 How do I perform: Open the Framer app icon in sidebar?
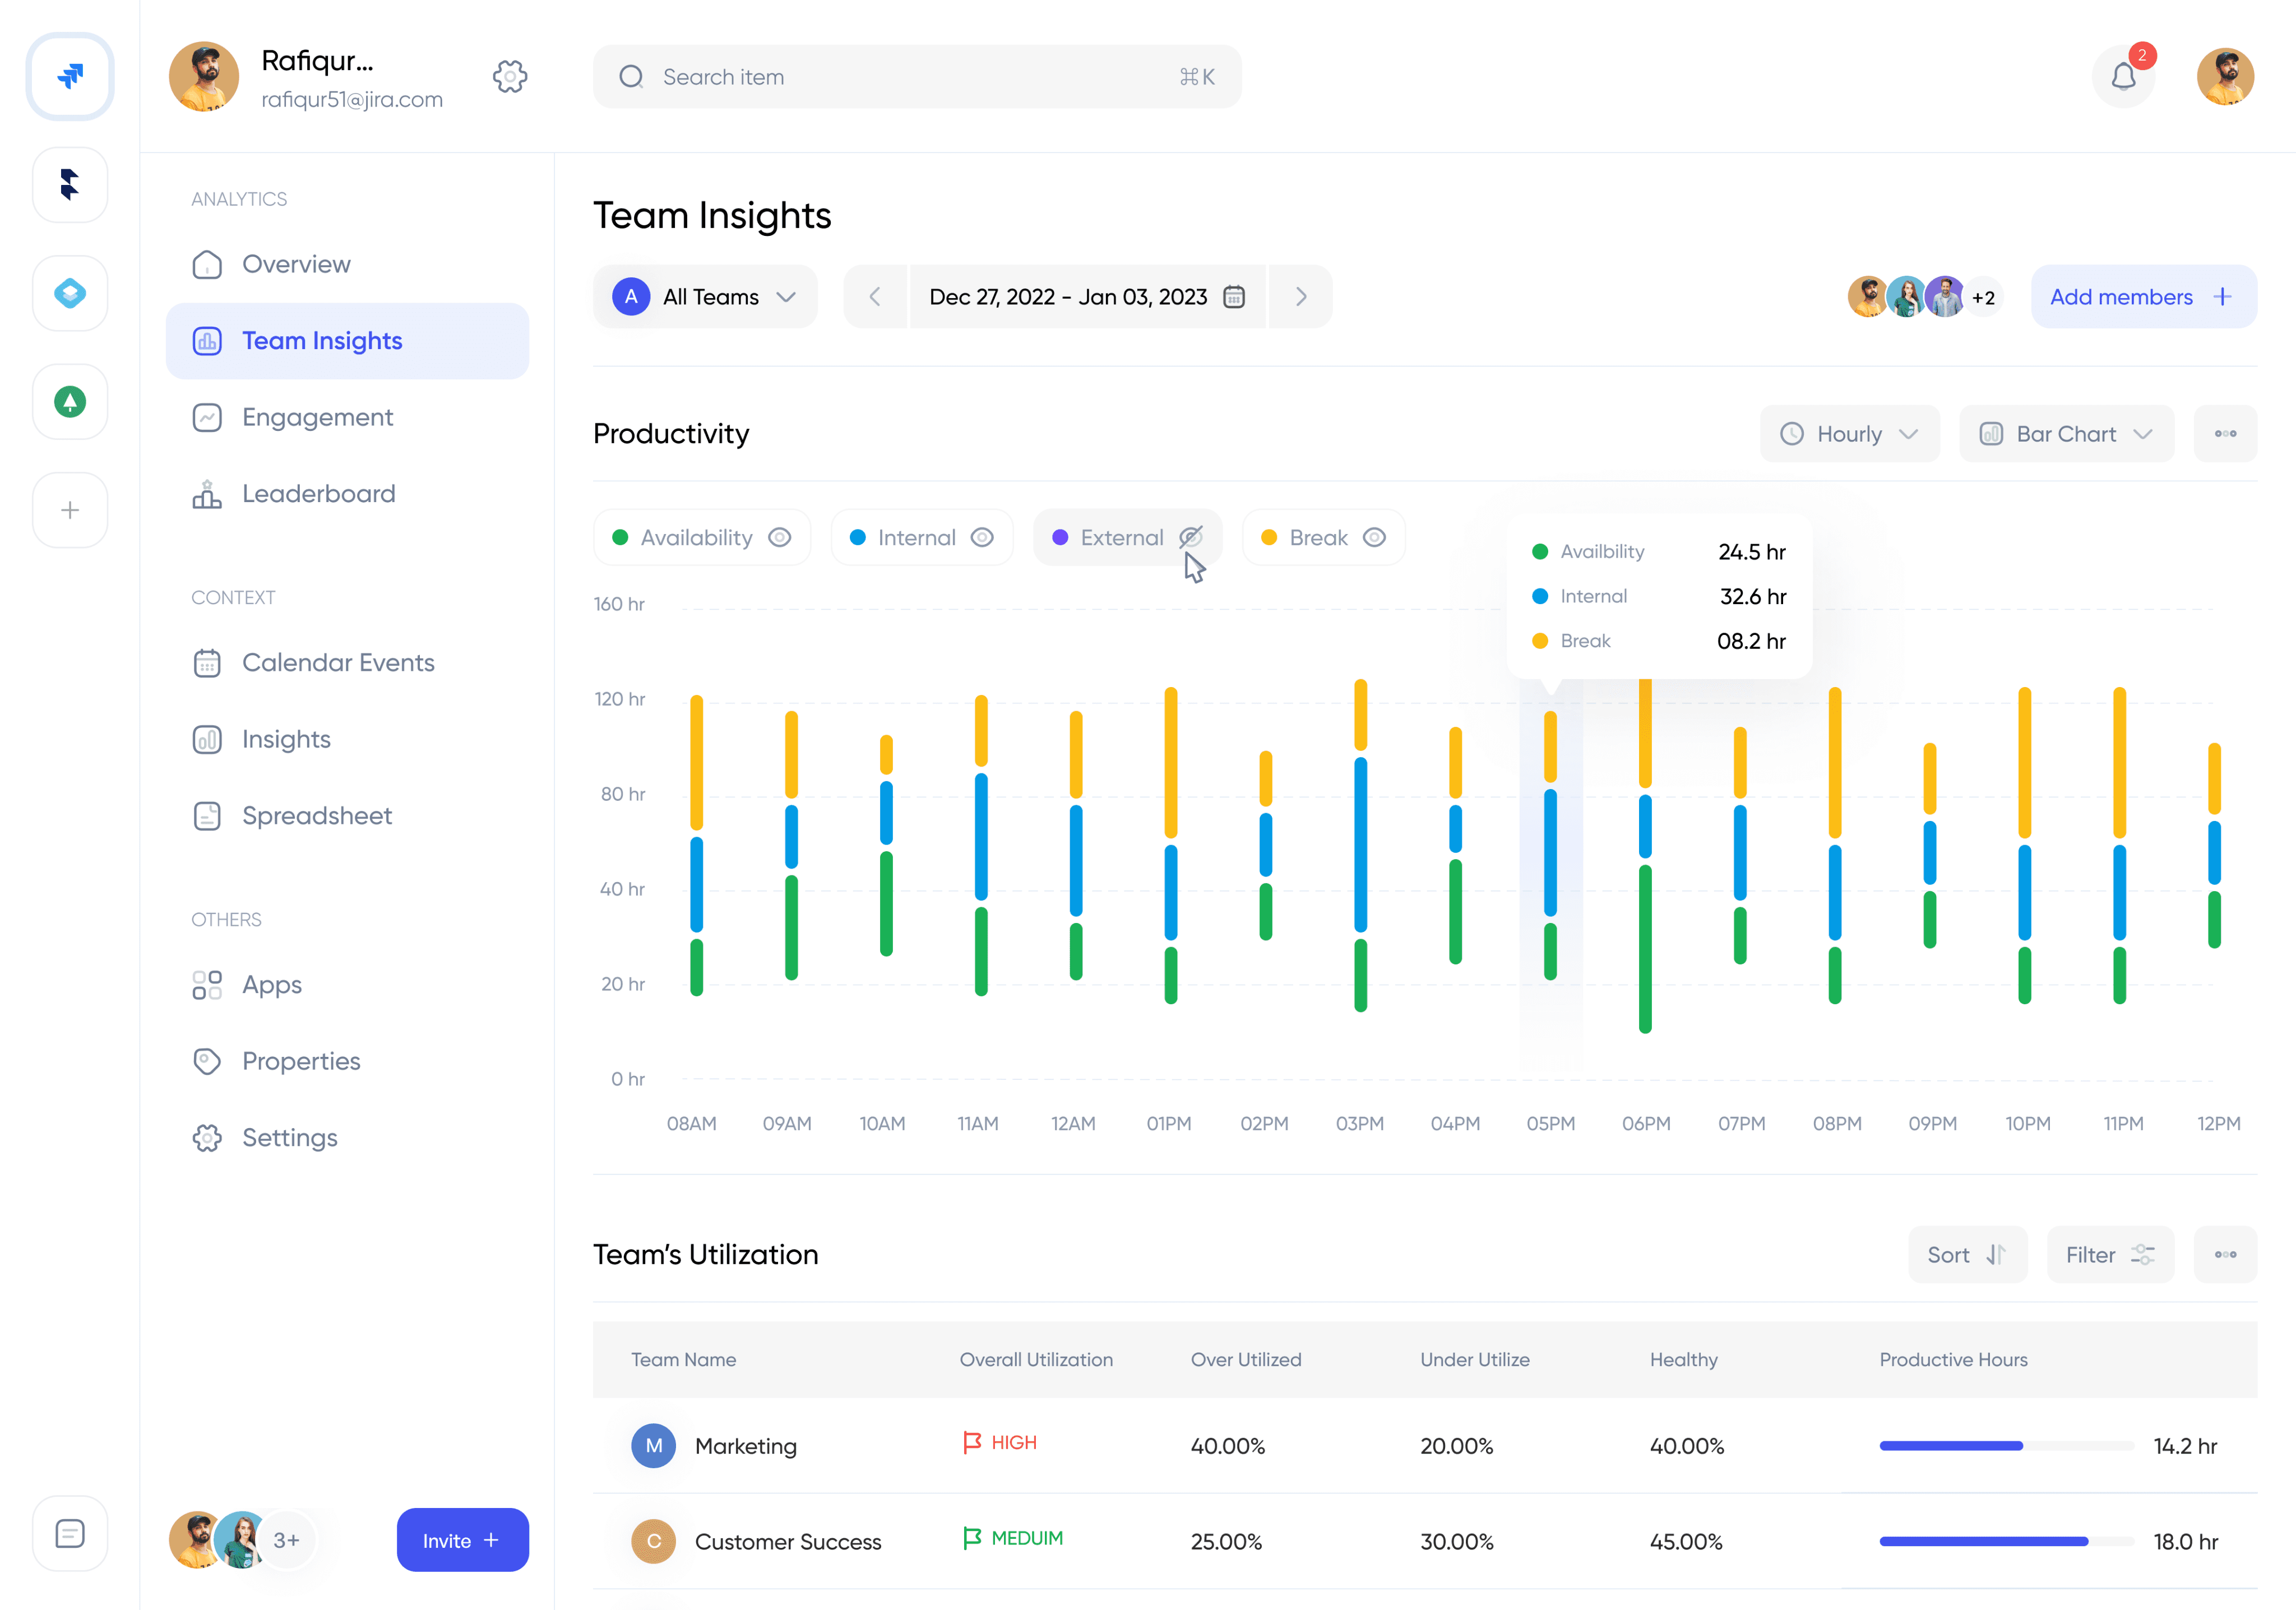point(70,185)
